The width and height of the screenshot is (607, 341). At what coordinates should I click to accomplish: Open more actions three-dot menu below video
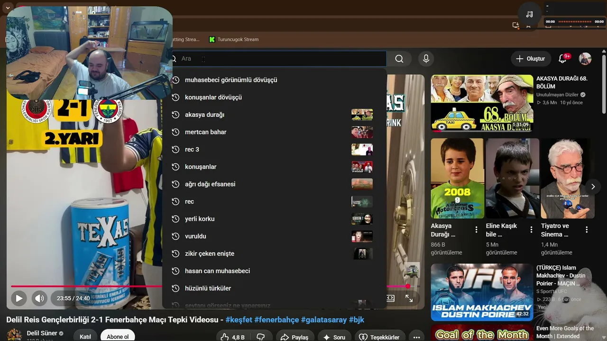coord(416,337)
